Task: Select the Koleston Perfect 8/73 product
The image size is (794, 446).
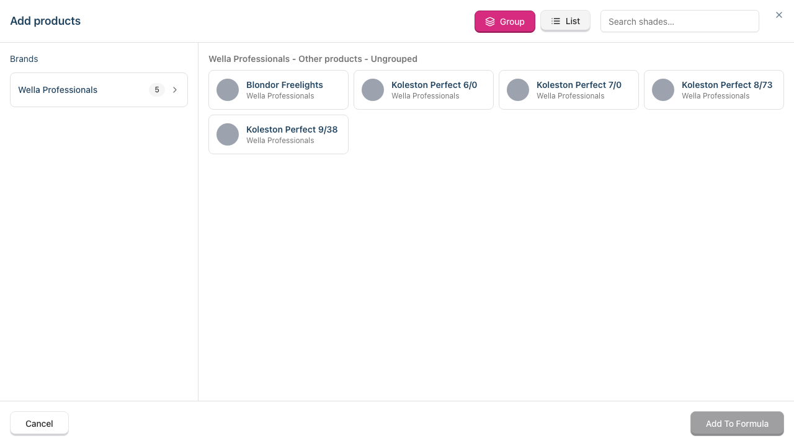Action: point(714,90)
